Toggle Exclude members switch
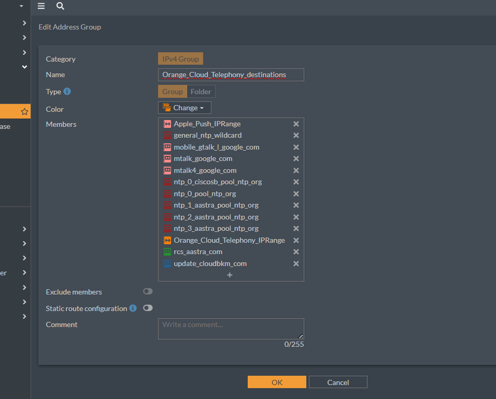Viewport: 496px width, 399px height. pos(148,291)
